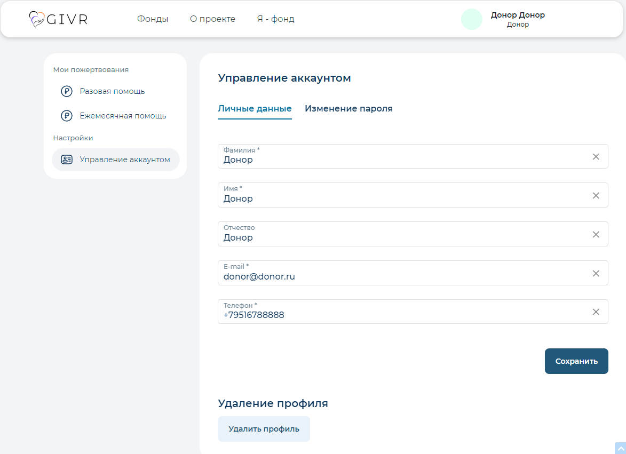Open the Донор Донор profile name

tap(518, 15)
